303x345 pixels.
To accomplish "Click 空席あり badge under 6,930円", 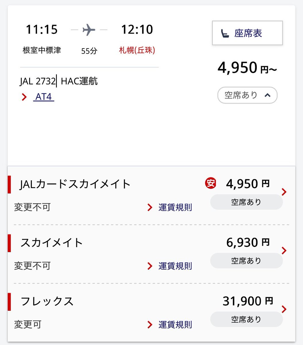I will (246, 260).
